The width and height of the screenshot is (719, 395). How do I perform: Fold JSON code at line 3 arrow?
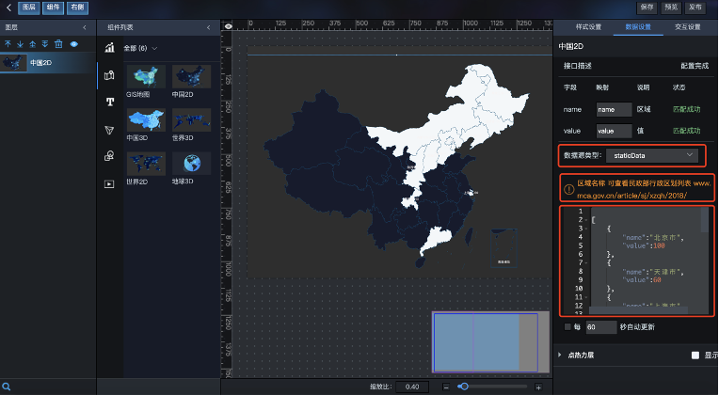(586, 229)
